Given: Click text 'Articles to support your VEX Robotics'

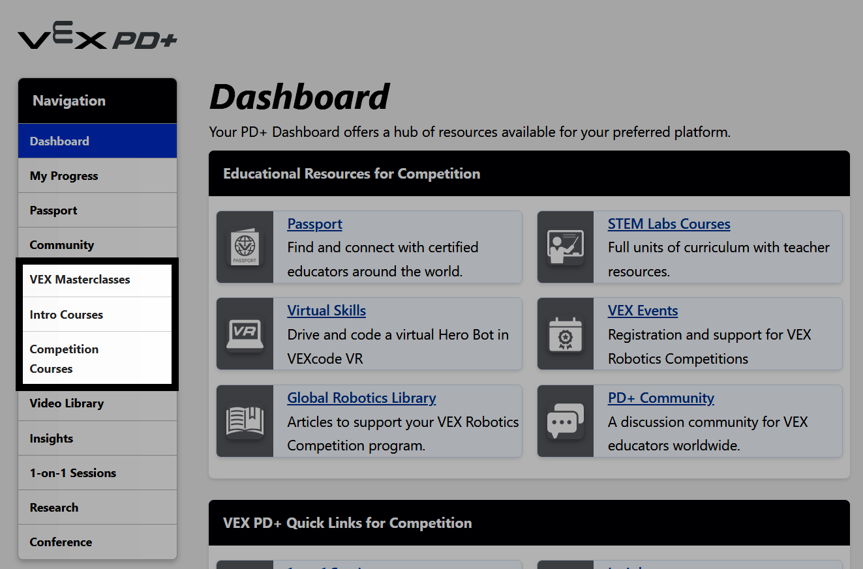Looking at the screenshot, I should pos(403,422).
